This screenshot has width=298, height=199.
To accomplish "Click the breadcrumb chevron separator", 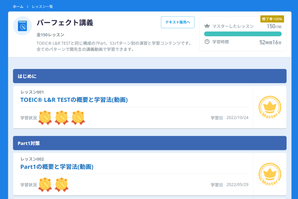I will pyautogui.click(x=28, y=6).
